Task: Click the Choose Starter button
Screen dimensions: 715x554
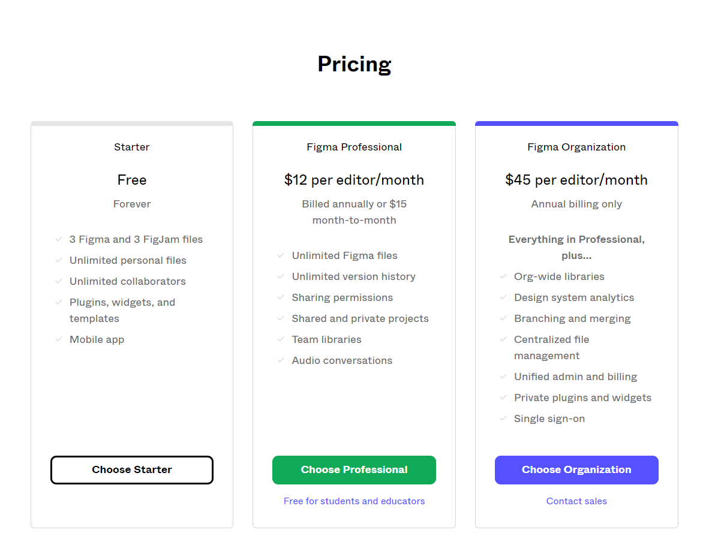Action: tap(132, 470)
